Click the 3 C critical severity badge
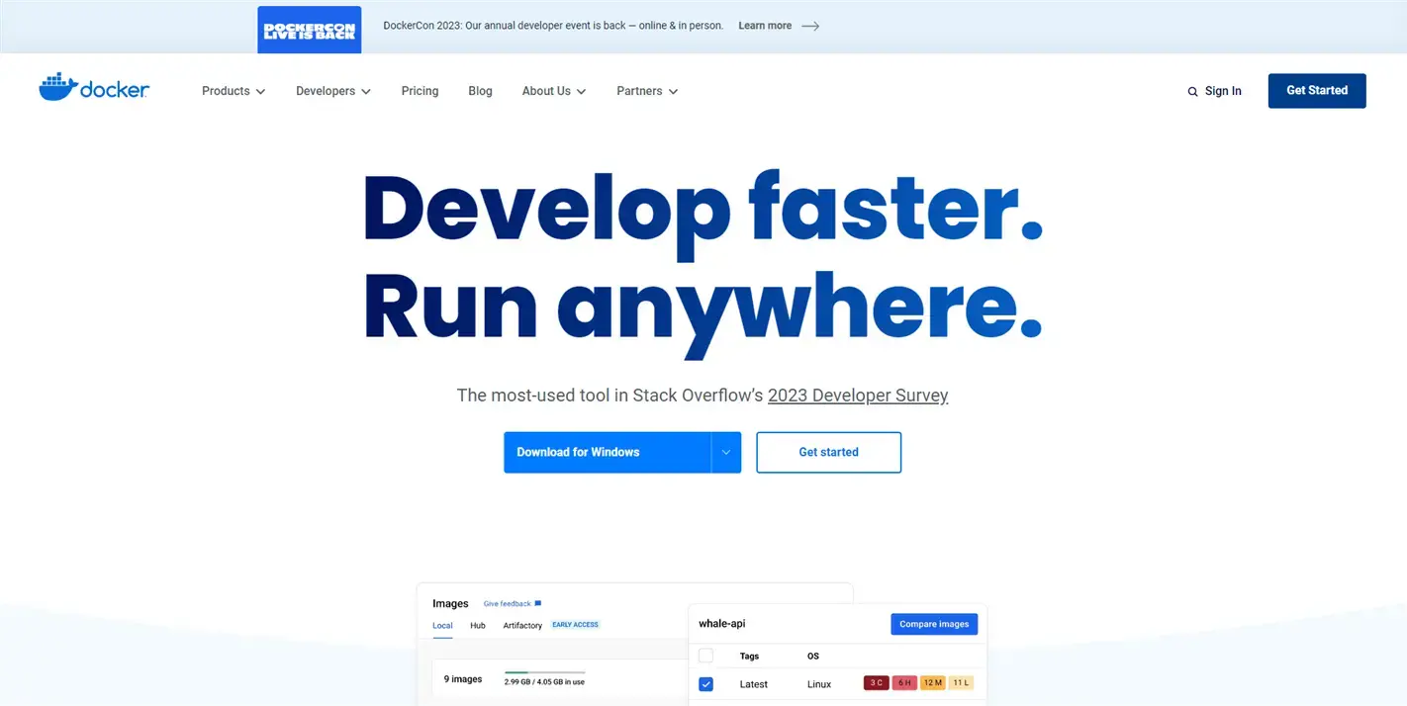1407x706 pixels. point(876,683)
